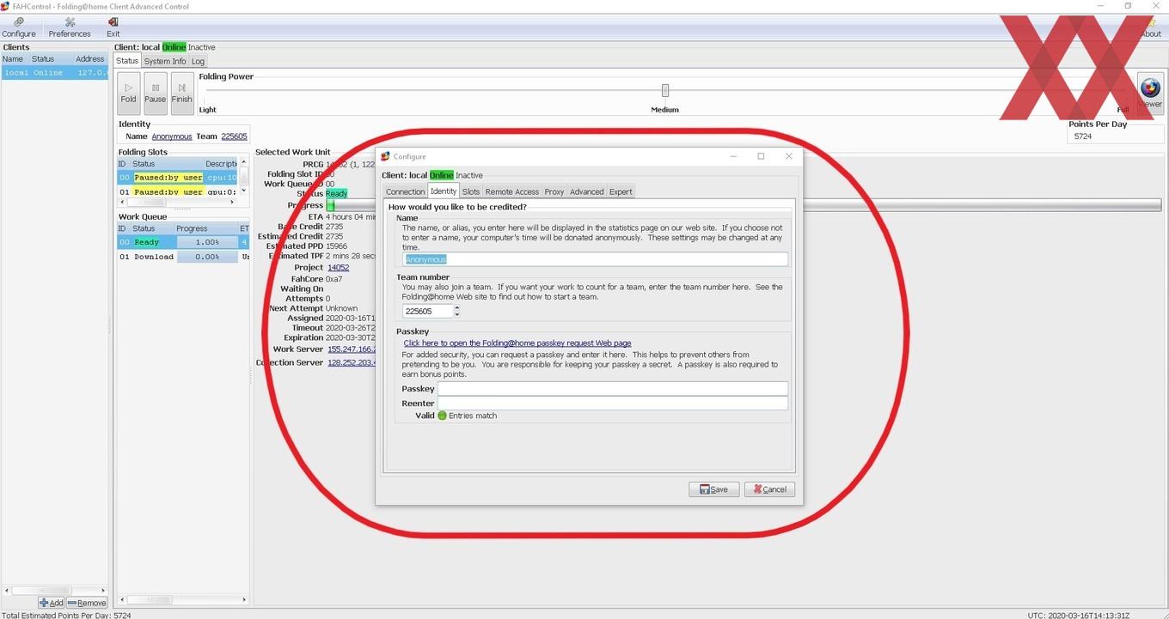Click the team 225605 link
The image size is (1169, 619).
(x=234, y=137)
